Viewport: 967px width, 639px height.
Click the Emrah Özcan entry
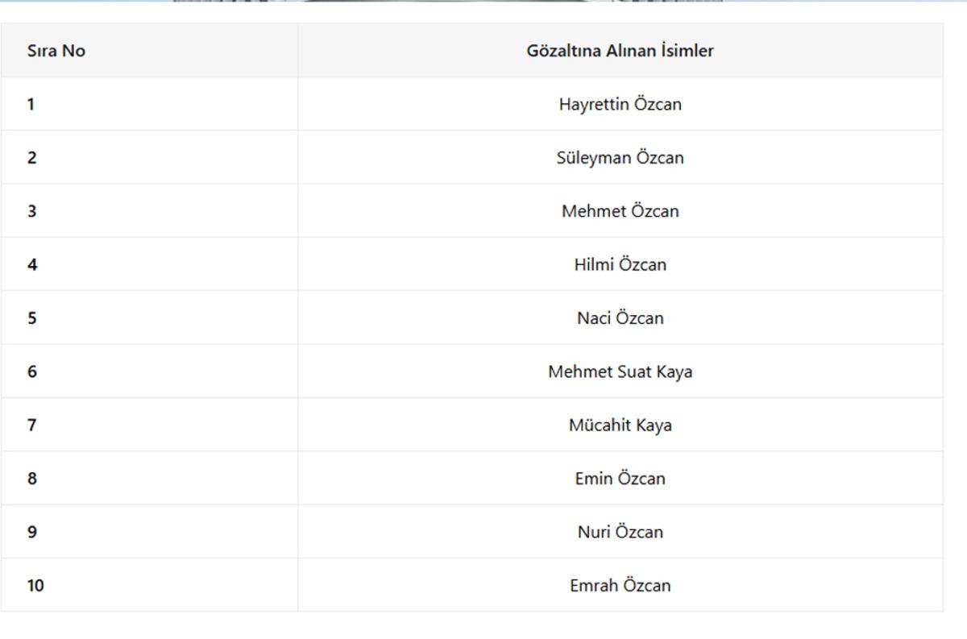click(620, 585)
